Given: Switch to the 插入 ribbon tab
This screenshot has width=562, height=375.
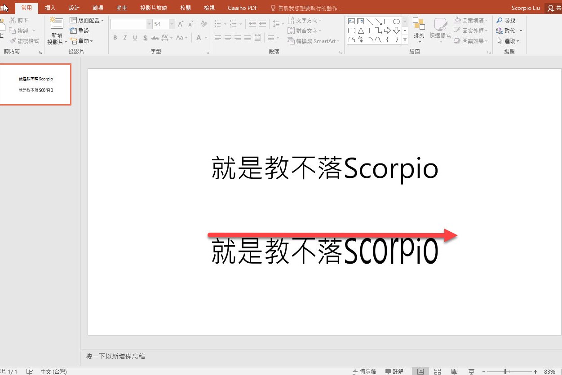Looking at the screenshot, I should click(50, 8).
